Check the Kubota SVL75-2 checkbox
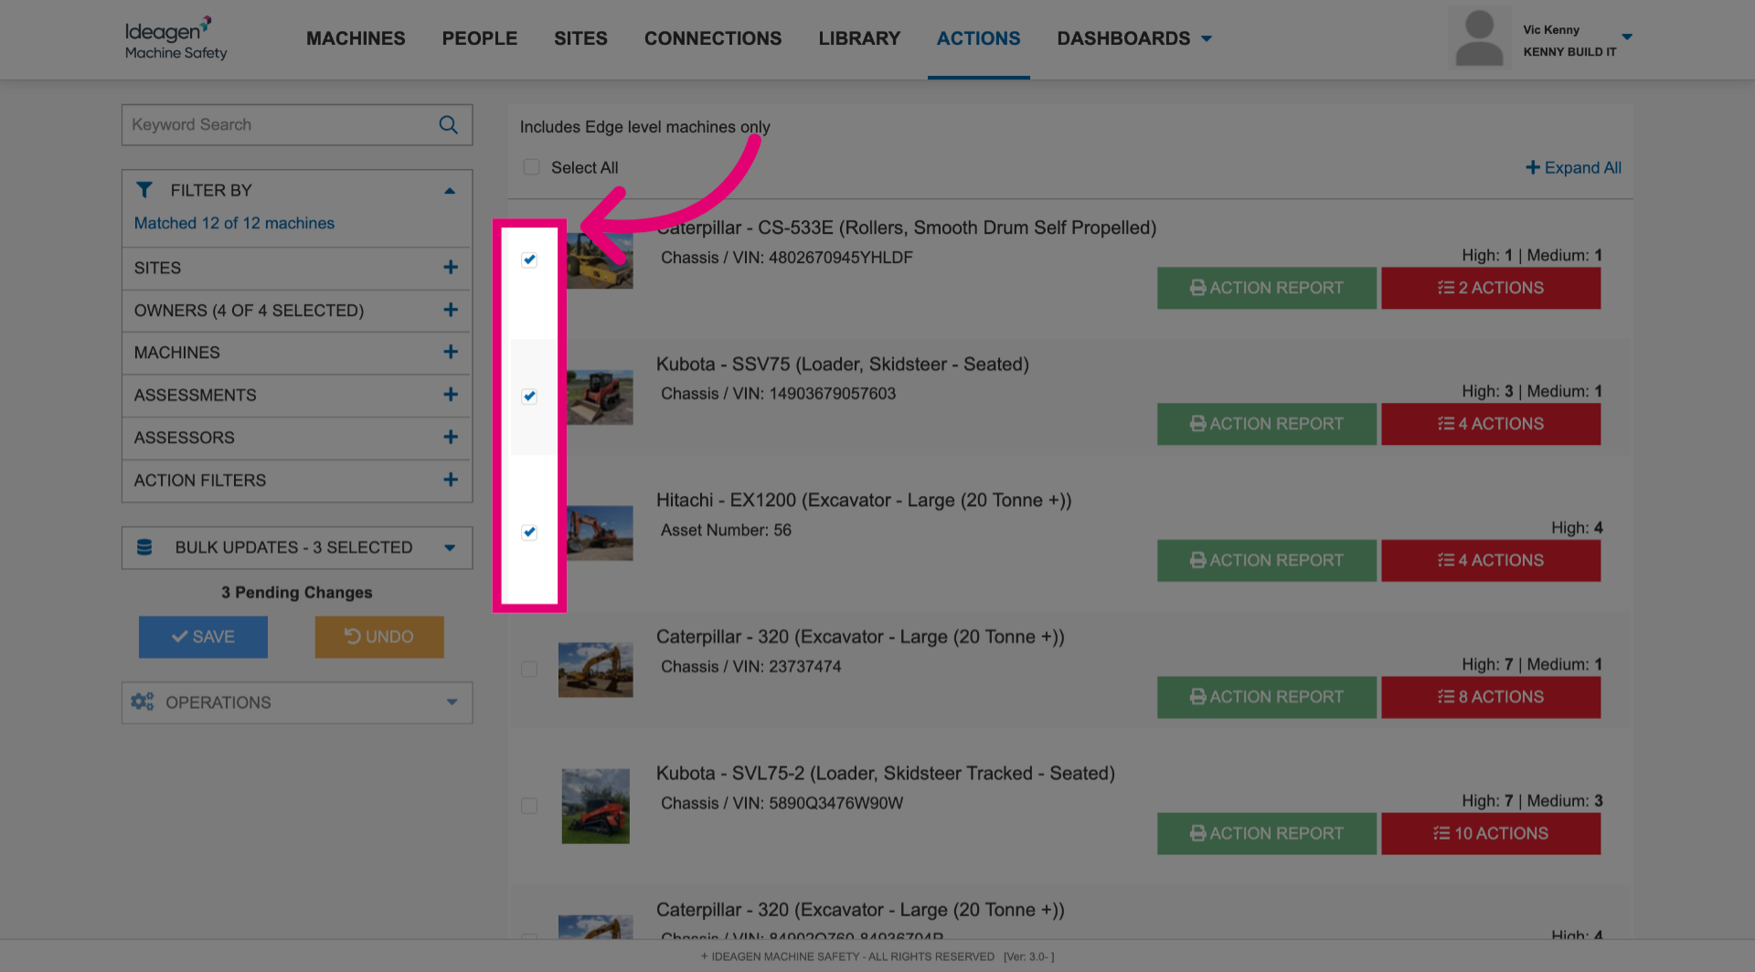This screenshot has width=1755, height=972. coord(529,805)
